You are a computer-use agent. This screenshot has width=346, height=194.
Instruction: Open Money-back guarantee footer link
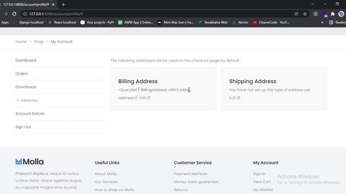tap(196, 182)
